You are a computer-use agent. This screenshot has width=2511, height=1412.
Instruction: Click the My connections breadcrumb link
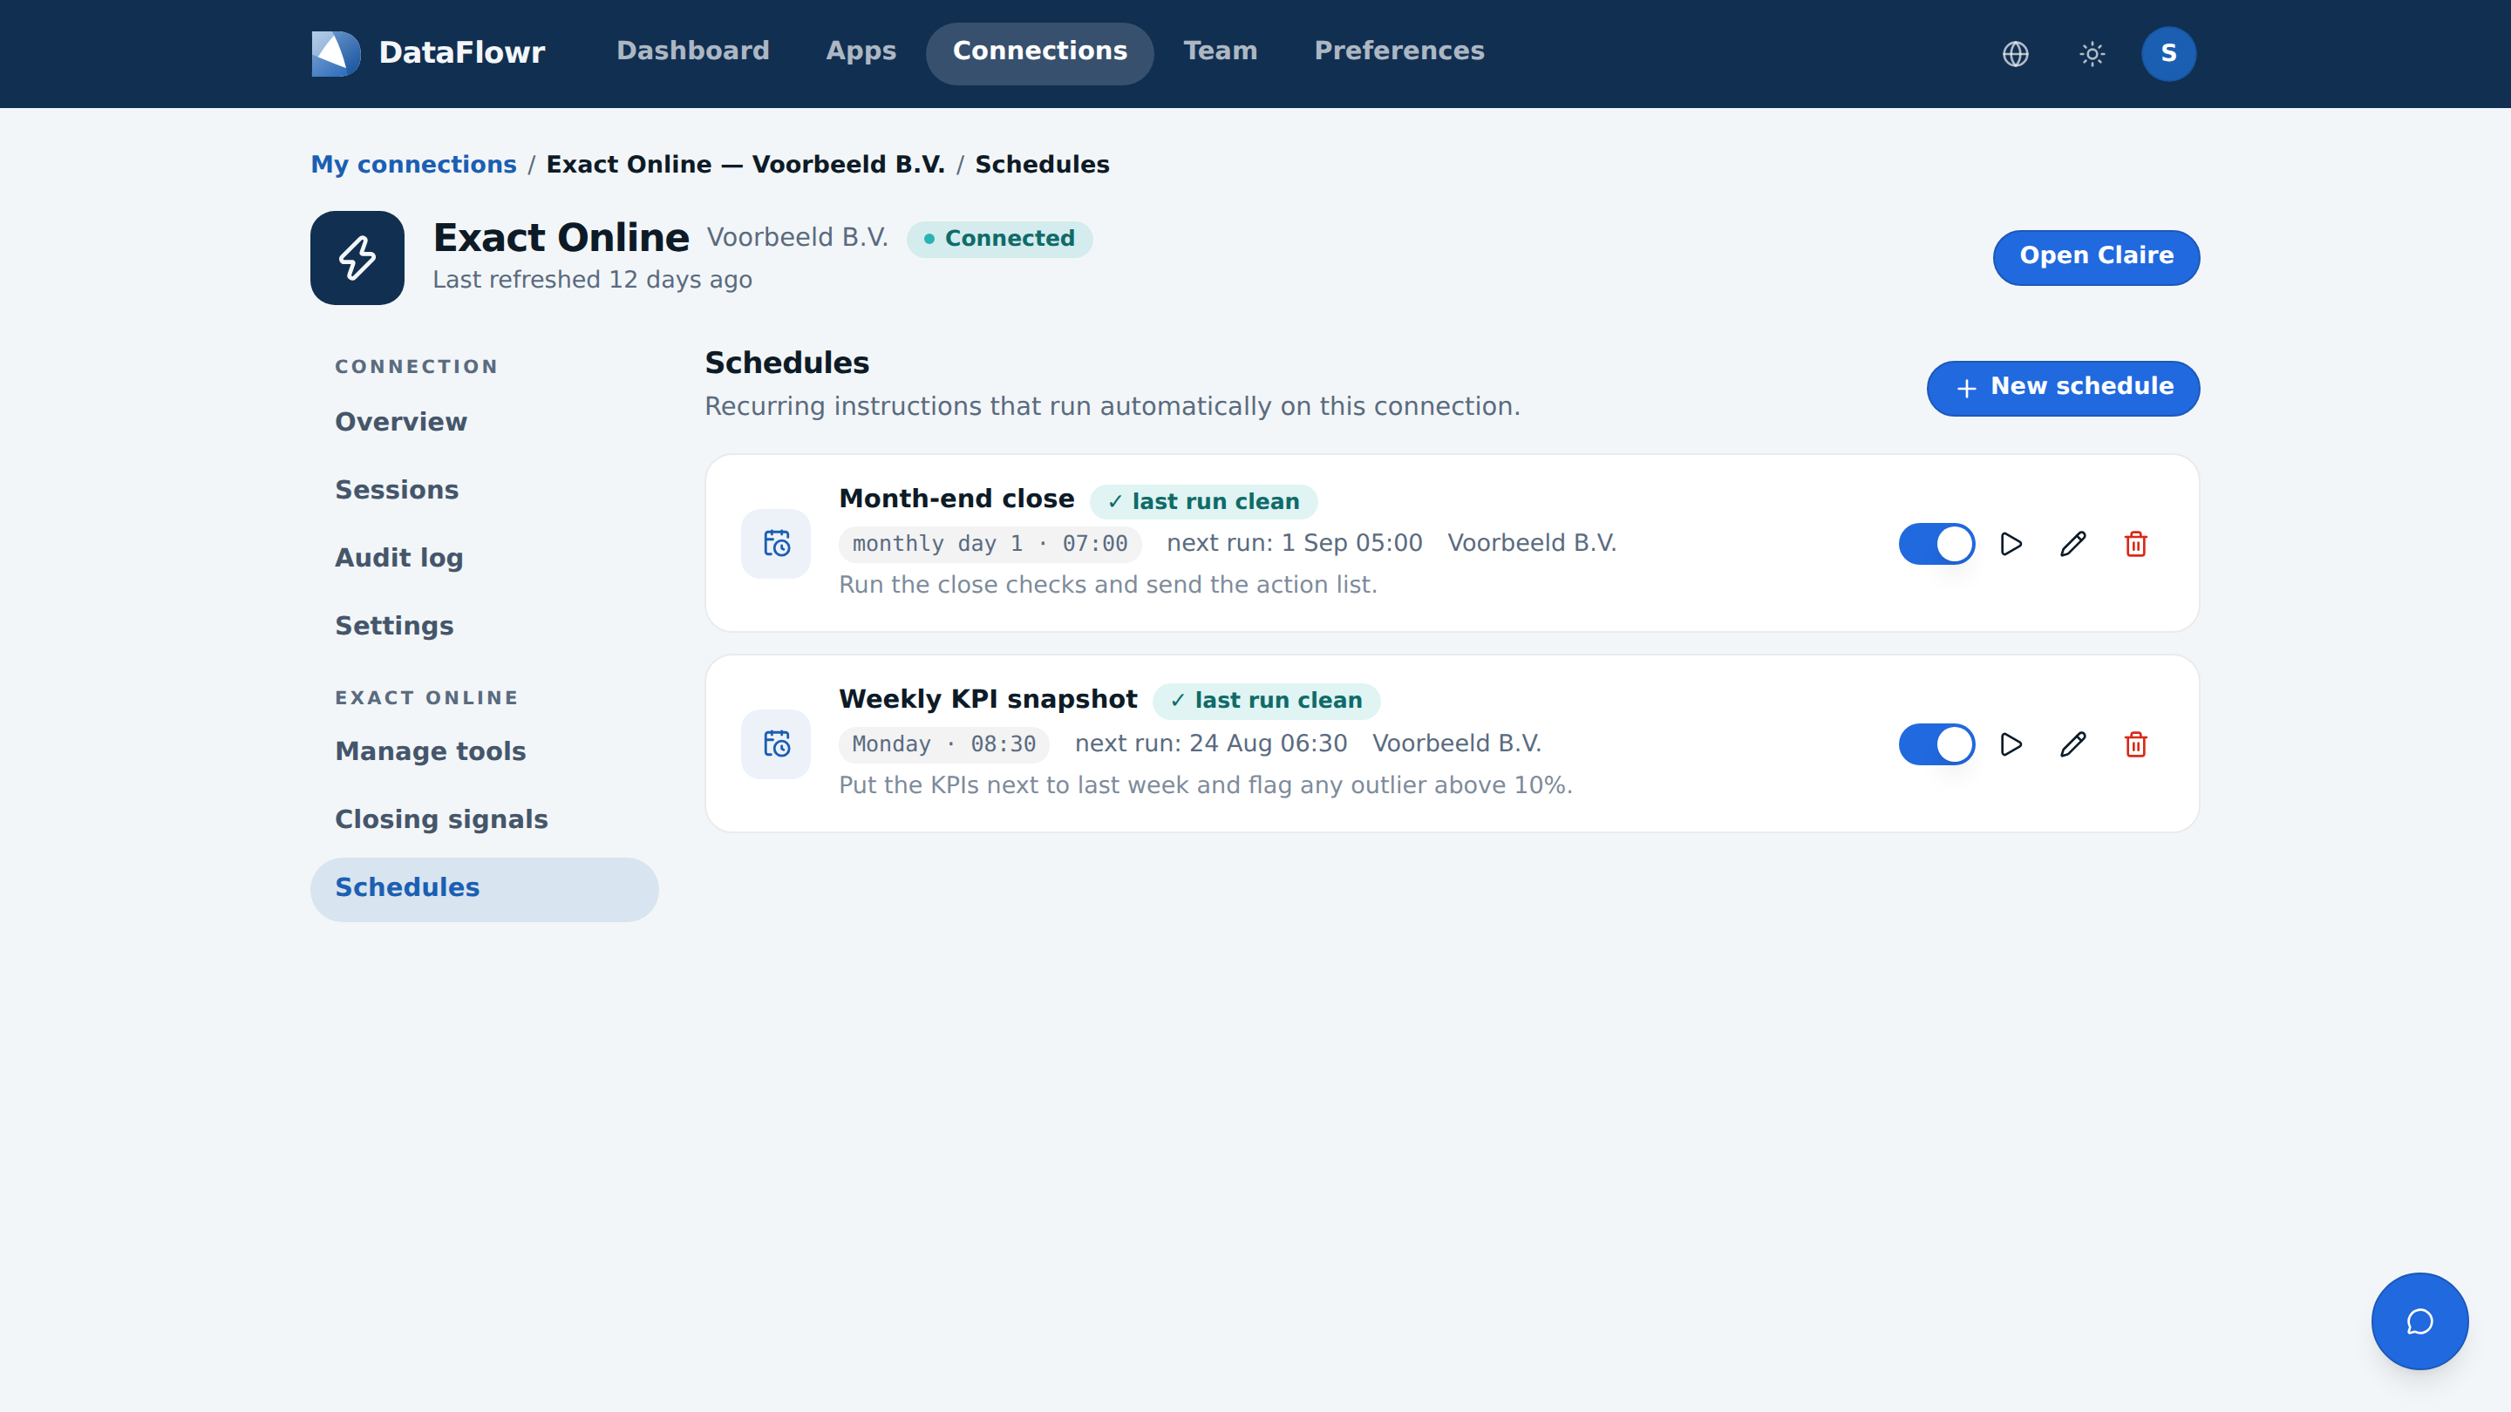413,165
